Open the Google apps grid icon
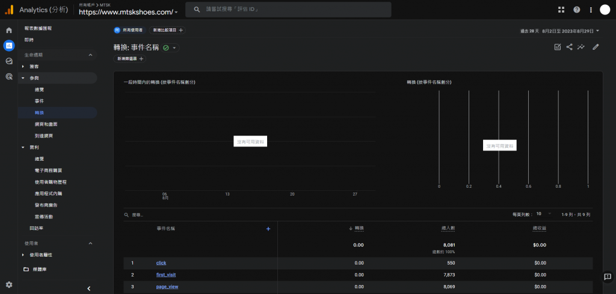Viewport: 616px width, 294px height. pyautogui.click(x=561, y=10)
